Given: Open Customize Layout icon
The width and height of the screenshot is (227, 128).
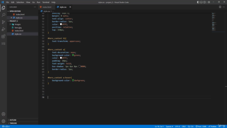Looking at the screenshot, I should click(x=209, y=2).
